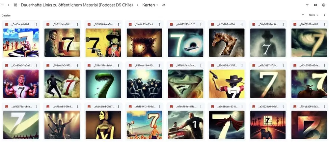Screen dimensions: 329x142
Task: Select the Egyptian woman thumbnail
Action: click(103, 125)
